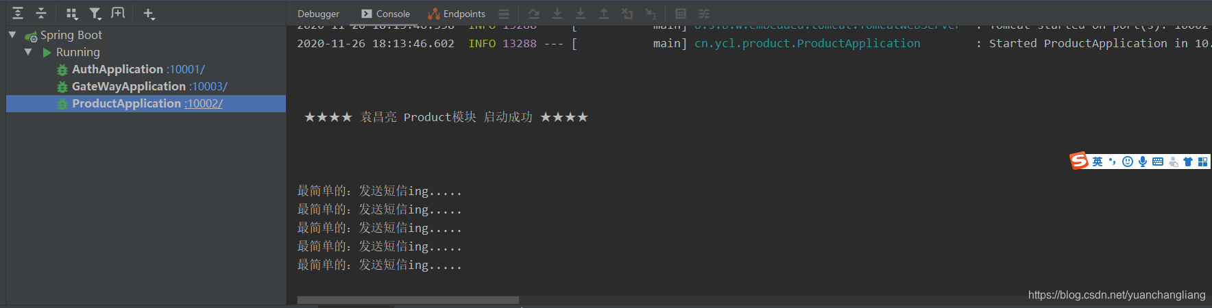Click the AuthApplication debug bug icon

click(62, 70)
